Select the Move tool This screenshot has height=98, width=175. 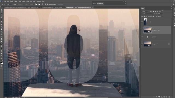click(1, 10)
